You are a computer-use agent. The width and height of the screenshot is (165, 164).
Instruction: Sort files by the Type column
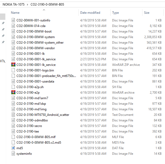pyautogui.click(x=115, y=13)
